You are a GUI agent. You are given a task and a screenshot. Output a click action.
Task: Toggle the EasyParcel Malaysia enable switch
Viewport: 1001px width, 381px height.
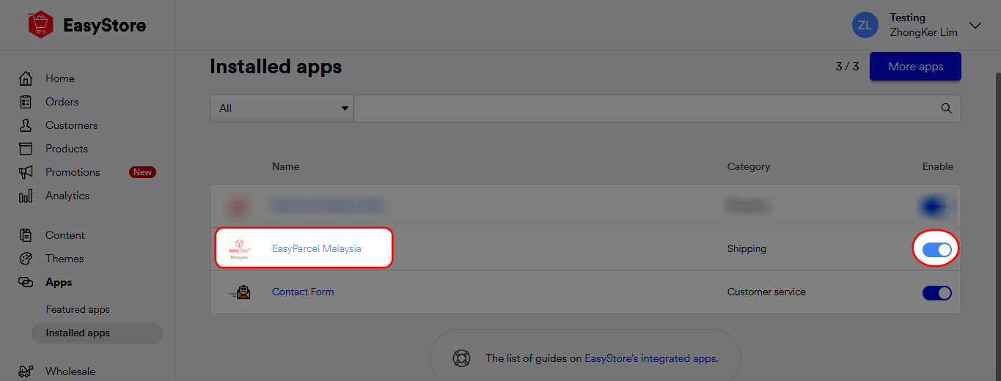[936, 250]
